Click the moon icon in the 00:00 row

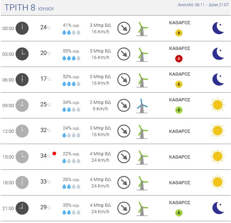pos(218,28)
